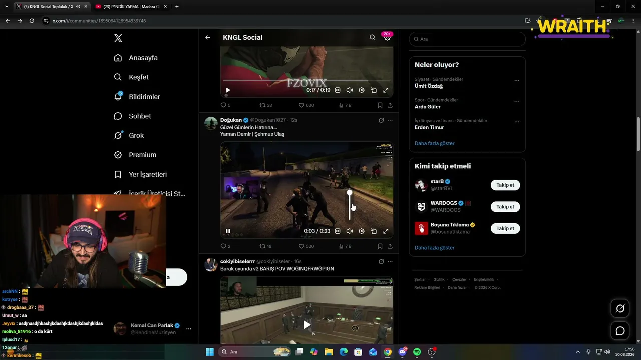Bookmark Doğukan's post
641x360 pixels.
380,246
